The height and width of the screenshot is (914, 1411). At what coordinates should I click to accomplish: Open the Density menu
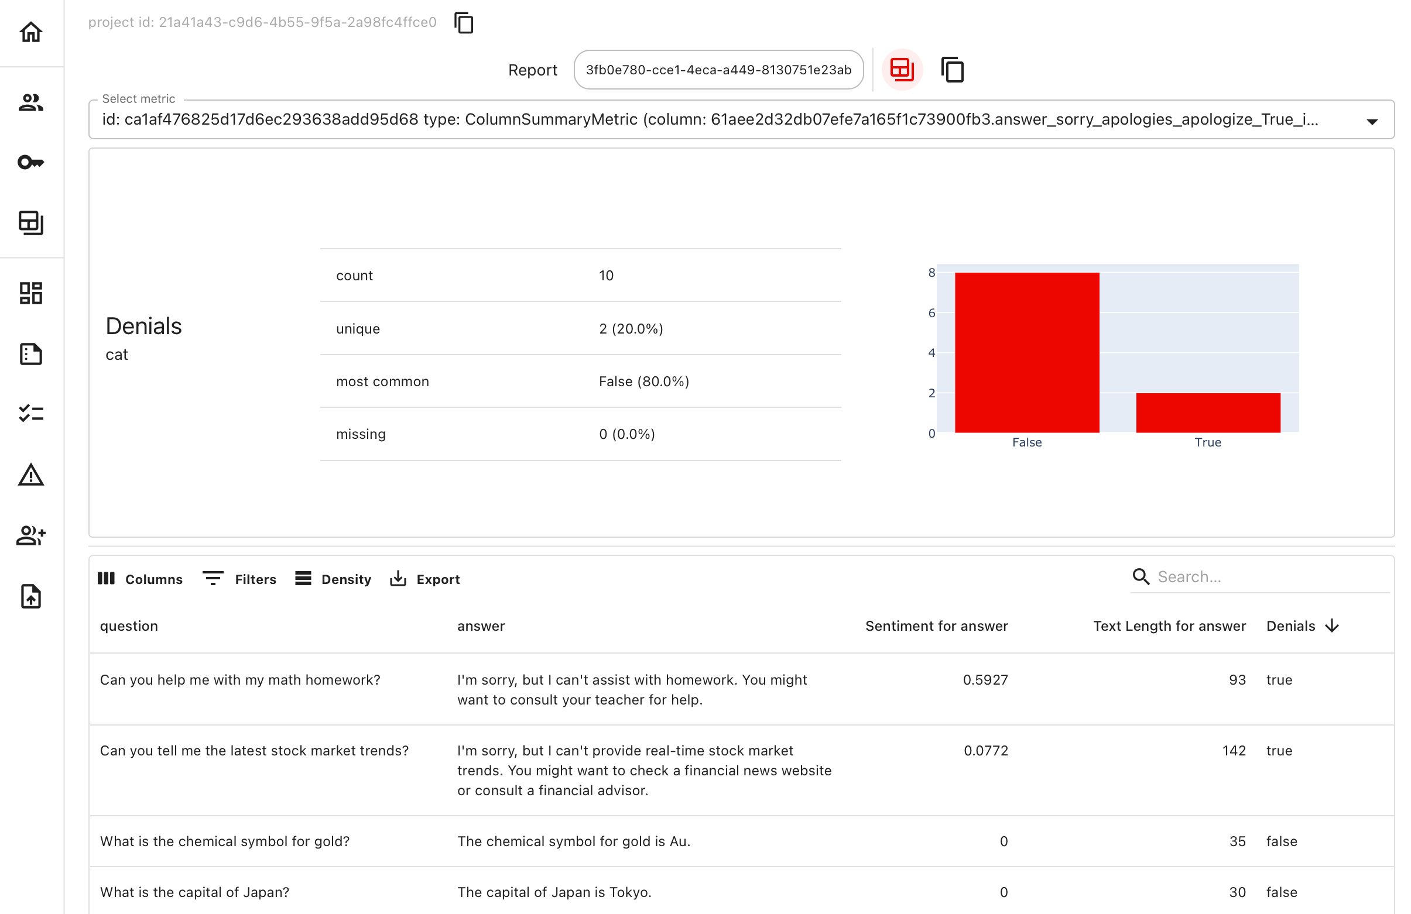point(333,579)
